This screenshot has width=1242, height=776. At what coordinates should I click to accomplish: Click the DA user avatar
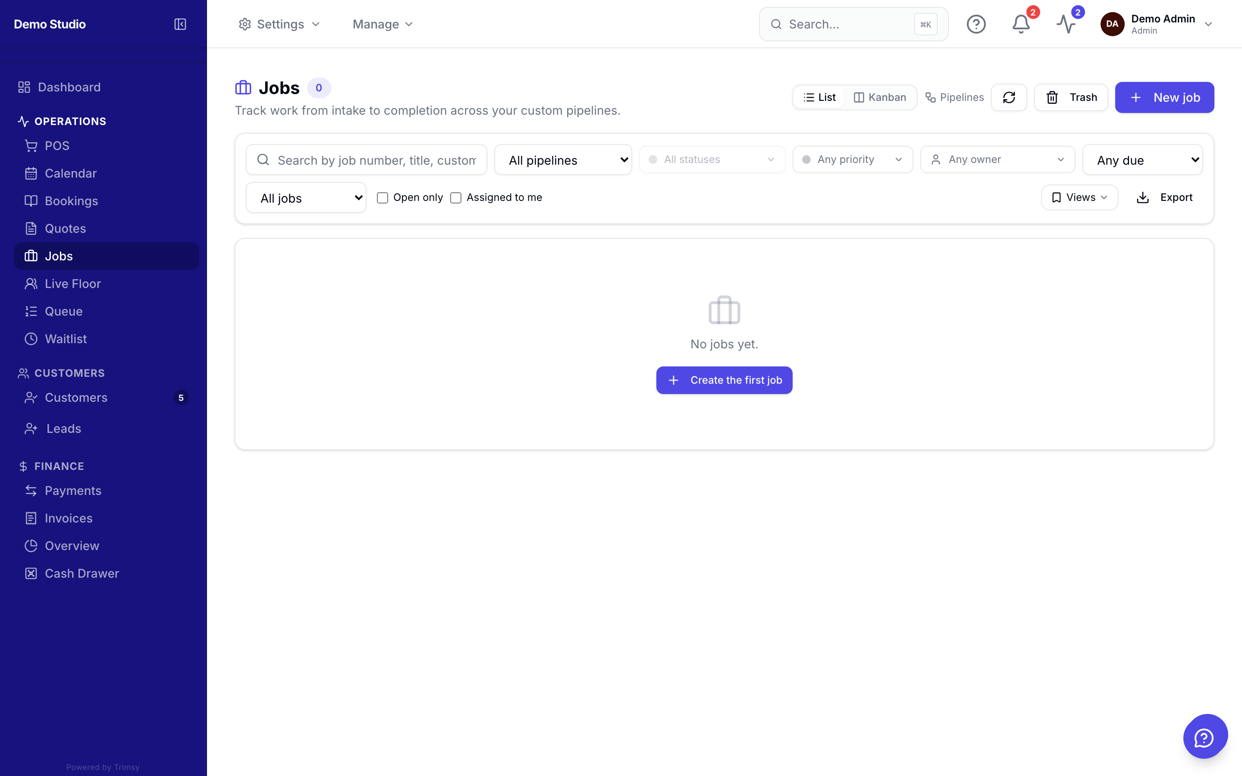point(1112,24)
